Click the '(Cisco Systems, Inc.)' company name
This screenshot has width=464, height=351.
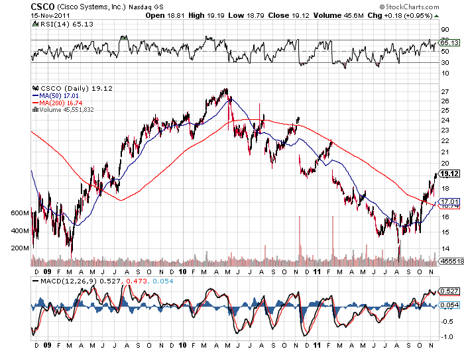(91, 7)
